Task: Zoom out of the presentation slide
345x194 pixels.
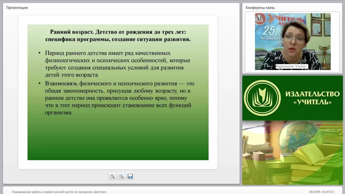Action: (x=121, y=176)
